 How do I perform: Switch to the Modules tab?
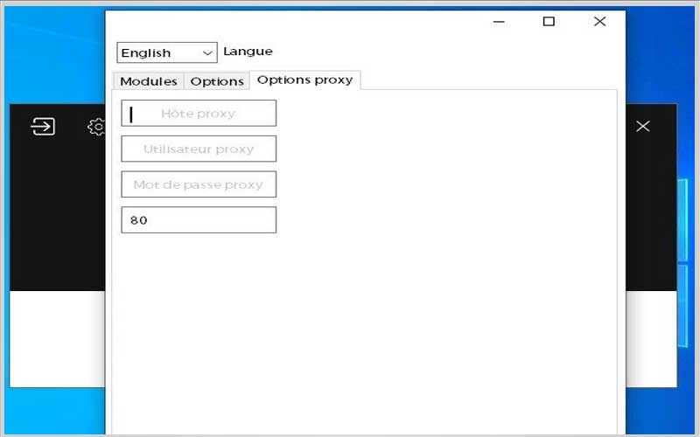(x=148, y=81)
